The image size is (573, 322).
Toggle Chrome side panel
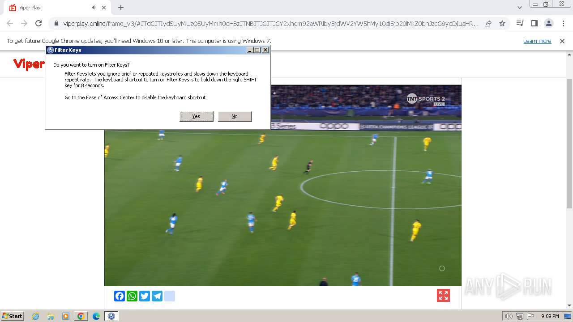coord(534,23)
